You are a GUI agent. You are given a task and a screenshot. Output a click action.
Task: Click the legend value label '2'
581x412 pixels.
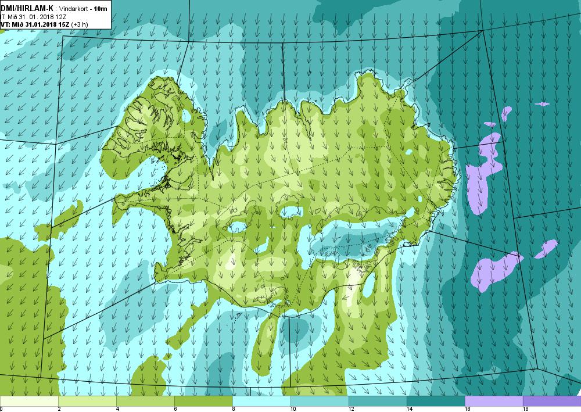click(59, 409)
